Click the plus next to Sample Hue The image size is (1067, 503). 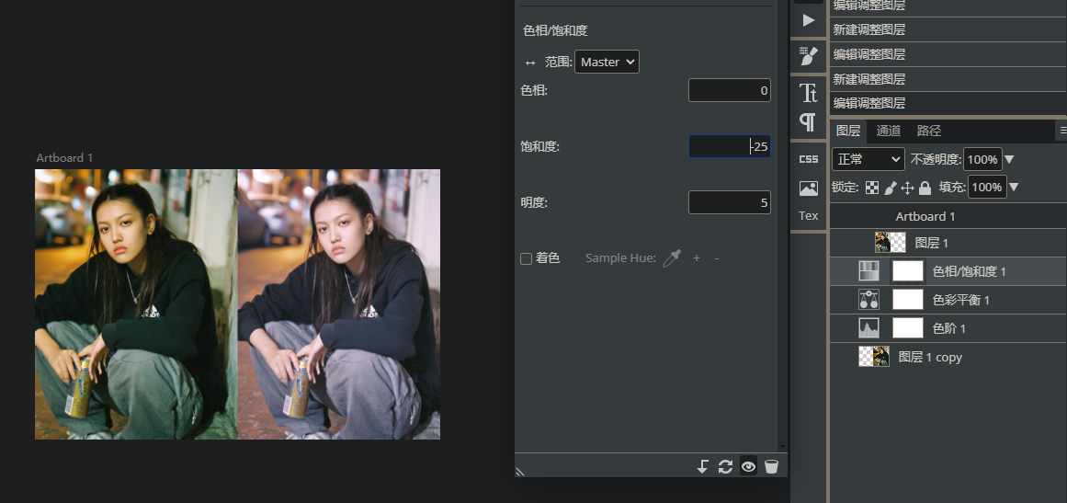tap(696, 258)
